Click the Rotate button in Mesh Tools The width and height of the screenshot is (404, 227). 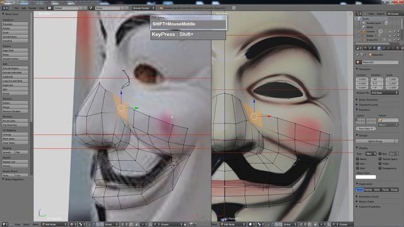tap(15, 28)
